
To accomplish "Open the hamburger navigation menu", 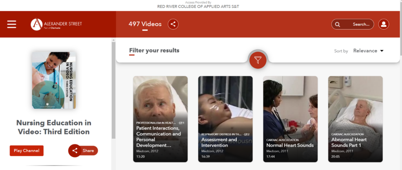I will coord(11,24).
